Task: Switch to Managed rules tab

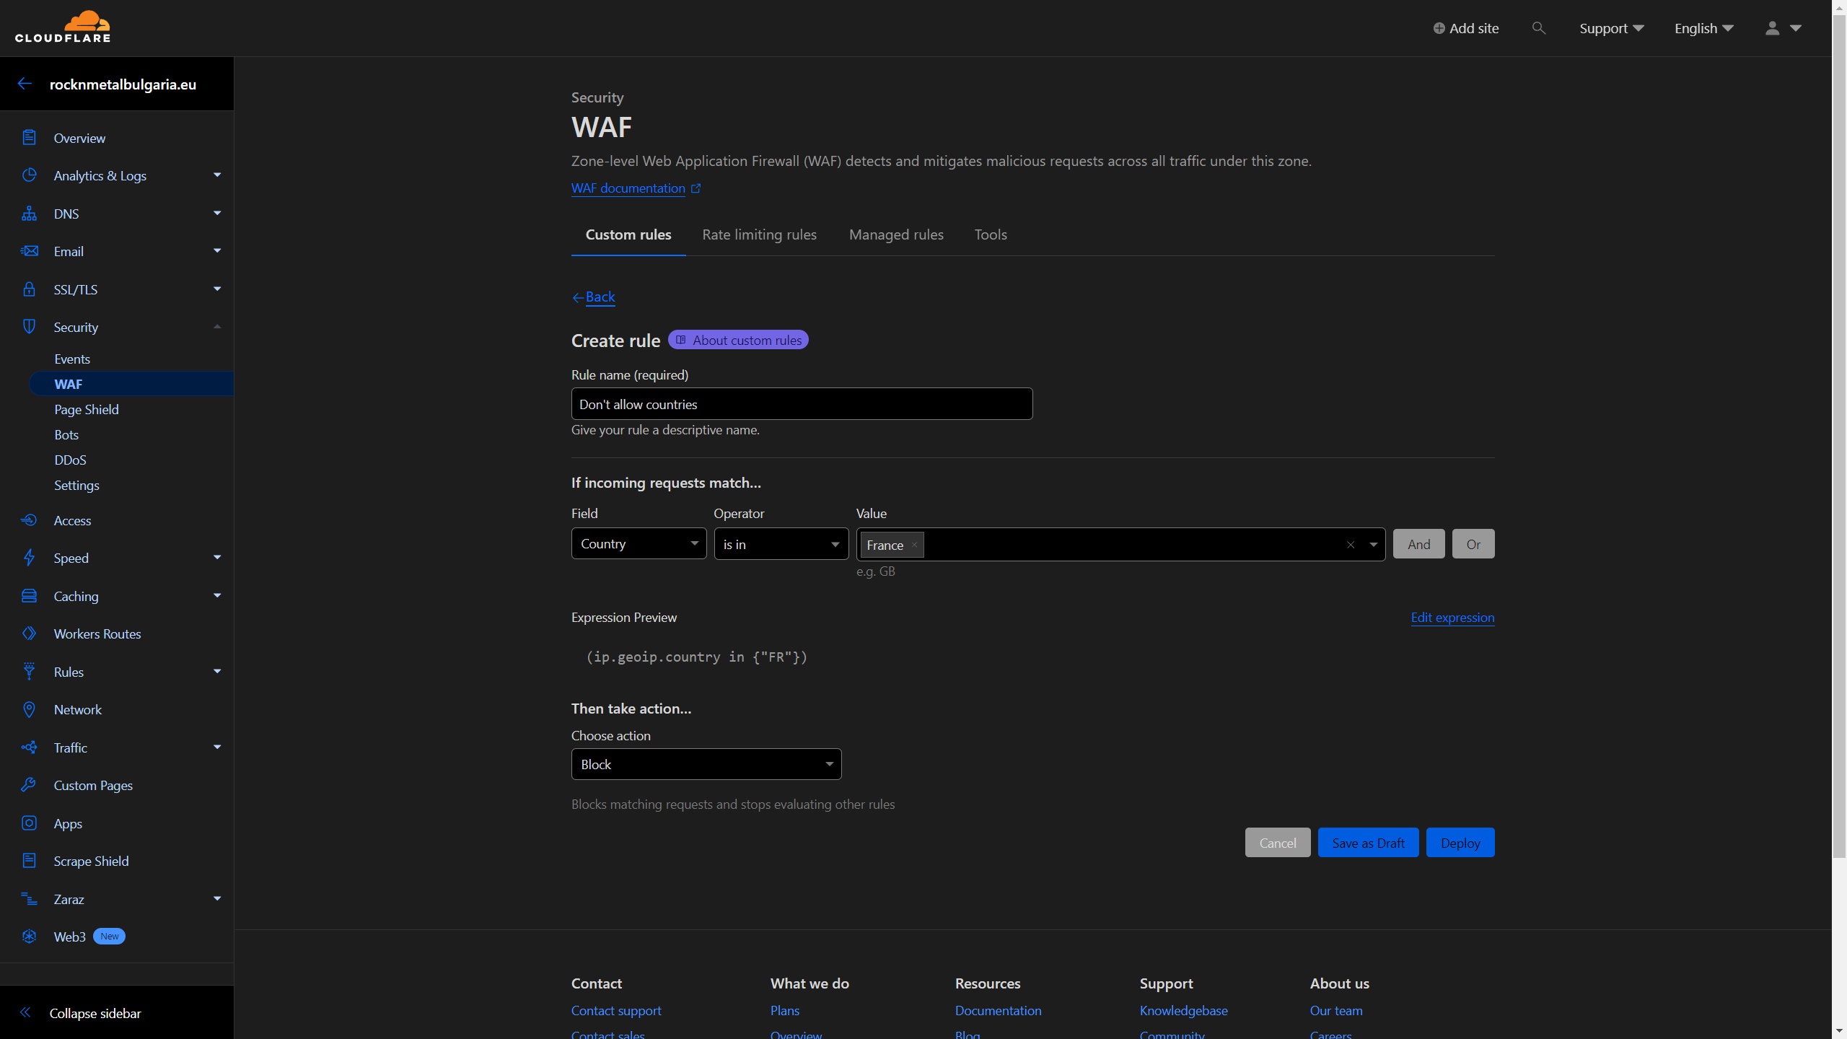Action: point(896,234)
